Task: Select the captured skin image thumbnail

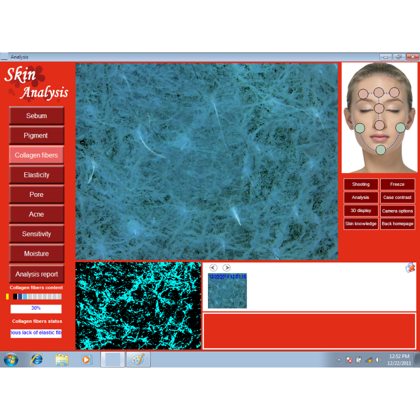Action: [x=227, y=291]
